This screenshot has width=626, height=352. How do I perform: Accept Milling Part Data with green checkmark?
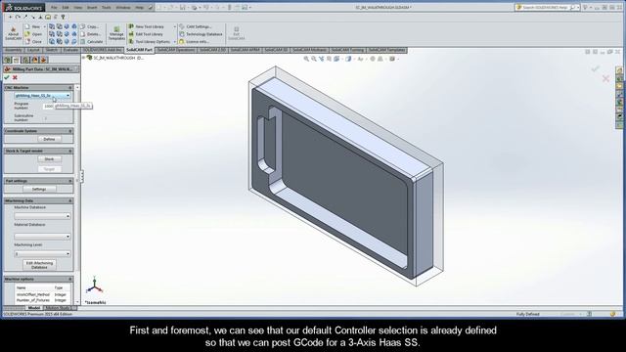tap(7, 77)
